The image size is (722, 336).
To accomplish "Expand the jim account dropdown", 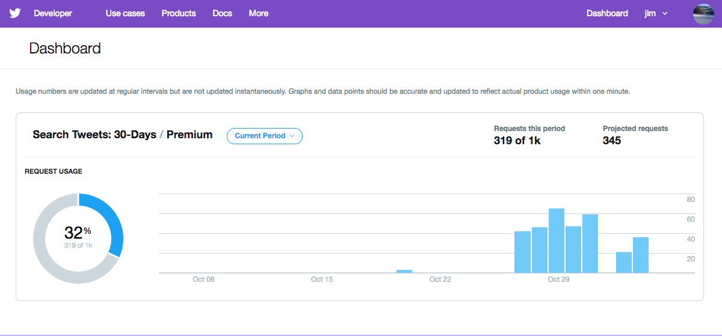I will click(x=656, y=13).
